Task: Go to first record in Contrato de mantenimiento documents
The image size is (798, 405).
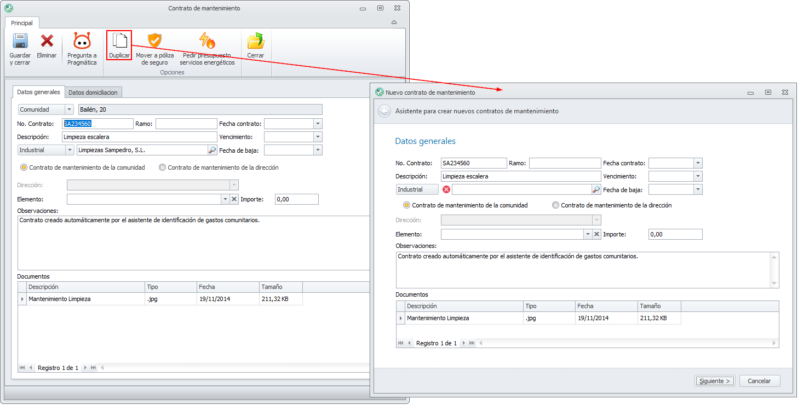Action: coord(22,368)
